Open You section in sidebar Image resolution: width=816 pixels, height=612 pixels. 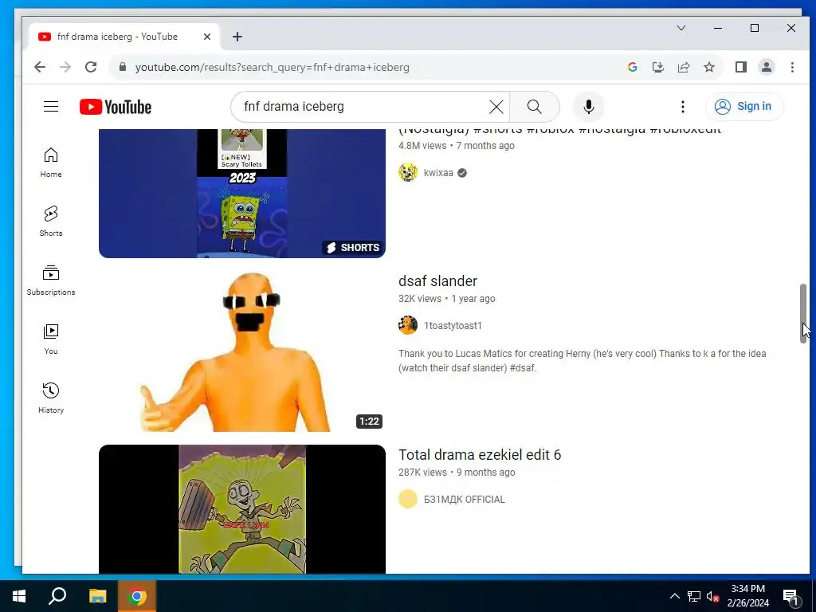coord(51,339)
